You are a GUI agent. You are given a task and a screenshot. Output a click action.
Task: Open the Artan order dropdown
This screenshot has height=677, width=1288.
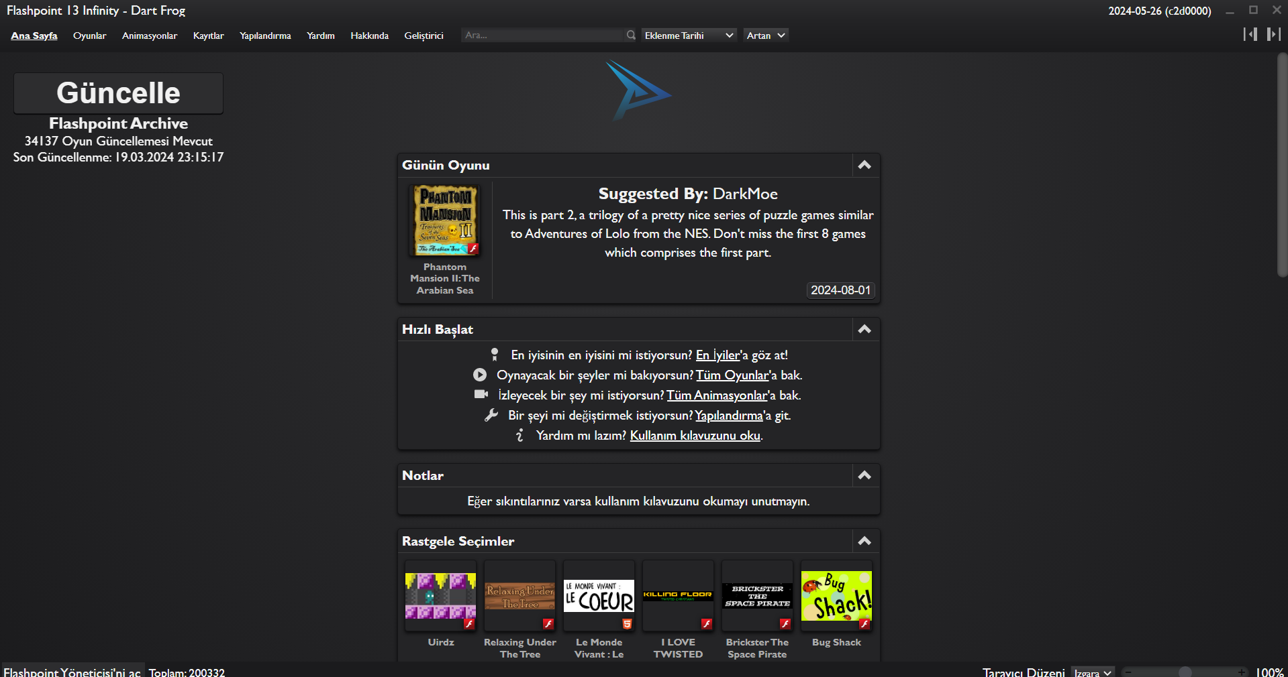tap(766, 36)
